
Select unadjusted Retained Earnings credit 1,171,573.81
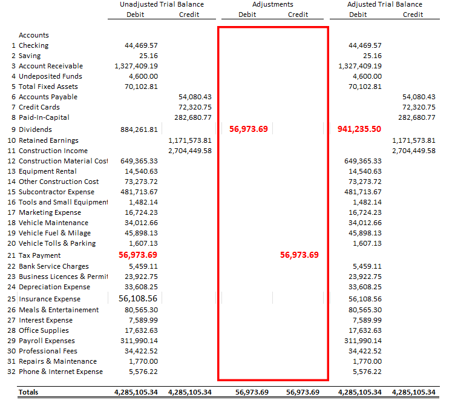[x=190, y=140]
